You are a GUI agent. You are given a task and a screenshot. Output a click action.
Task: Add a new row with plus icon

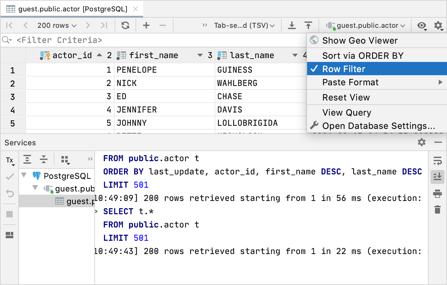point(146,25)
